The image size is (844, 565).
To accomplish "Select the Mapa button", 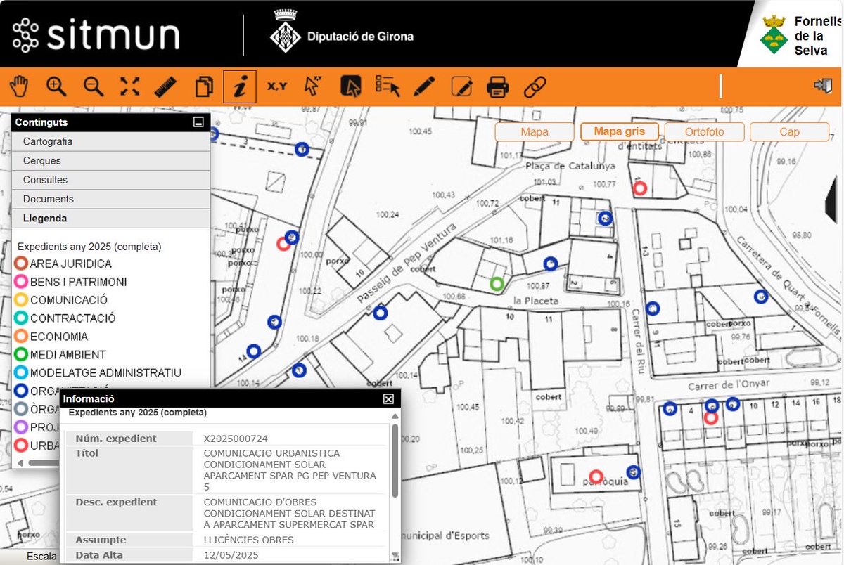I will pyautogui.click(x=534, y=131).
